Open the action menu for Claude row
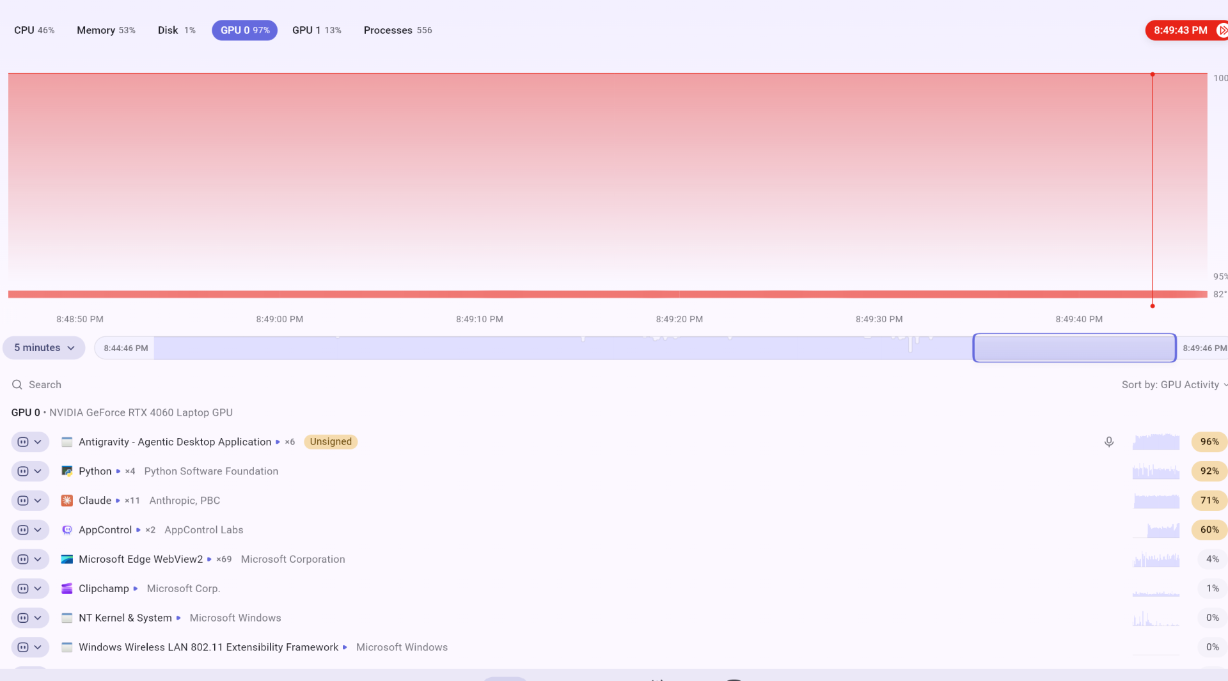Screen dimensions: 1228x681 30,501
